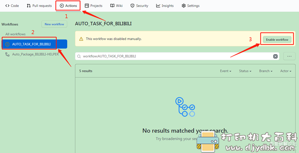Click the workflow icon beside Auto_Package_BILIBILI-HELPER
The height and width of the screenshot is (153, 299).
pyautogui.click(x=7, y=54)
